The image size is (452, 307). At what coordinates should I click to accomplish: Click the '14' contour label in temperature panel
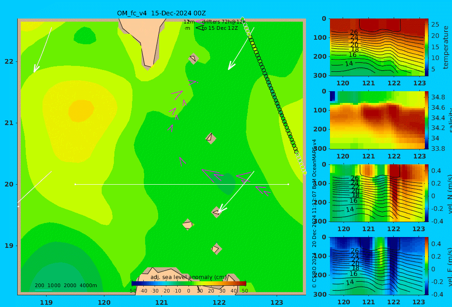[x=349, y=63]
